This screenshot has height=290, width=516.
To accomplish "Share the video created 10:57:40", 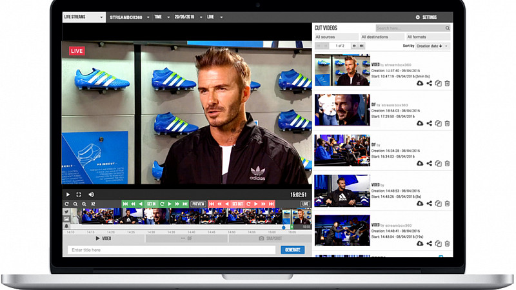I will (429, 84).
